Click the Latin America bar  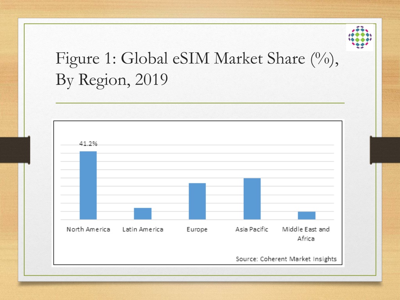click(143, 214)
